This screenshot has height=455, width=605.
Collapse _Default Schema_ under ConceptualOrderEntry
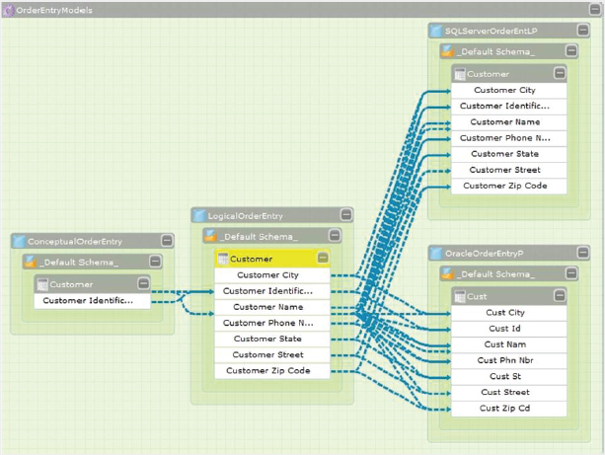[x=155, y=262]
